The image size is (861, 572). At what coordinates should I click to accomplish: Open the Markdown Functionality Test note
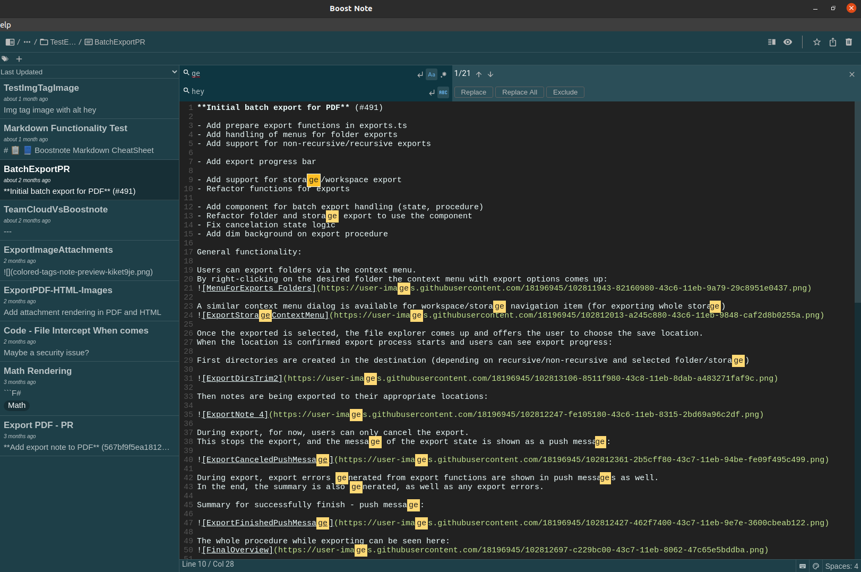click(x=89, y=139)
